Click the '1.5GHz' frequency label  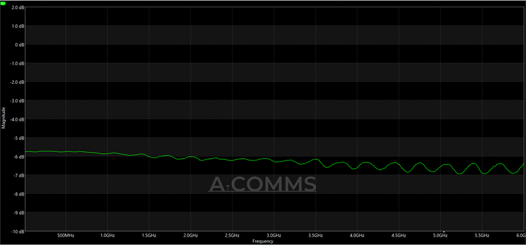(x=149, y=235)
